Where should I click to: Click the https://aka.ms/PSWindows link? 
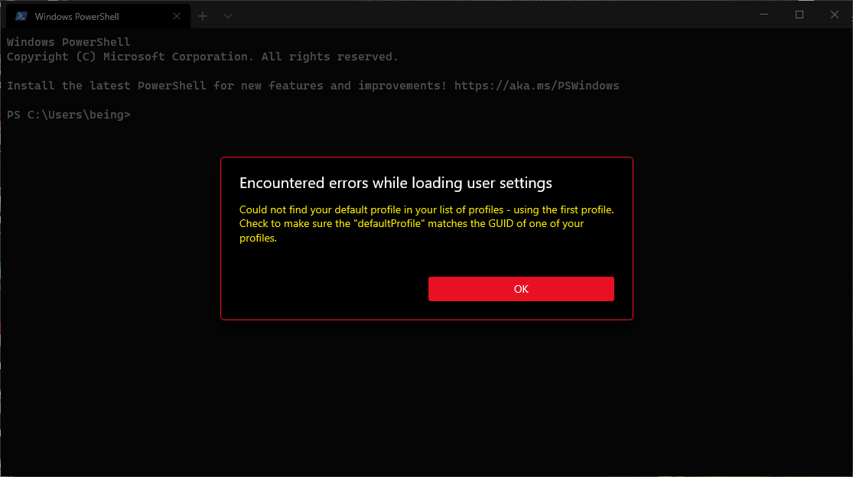tap(536, 86)
